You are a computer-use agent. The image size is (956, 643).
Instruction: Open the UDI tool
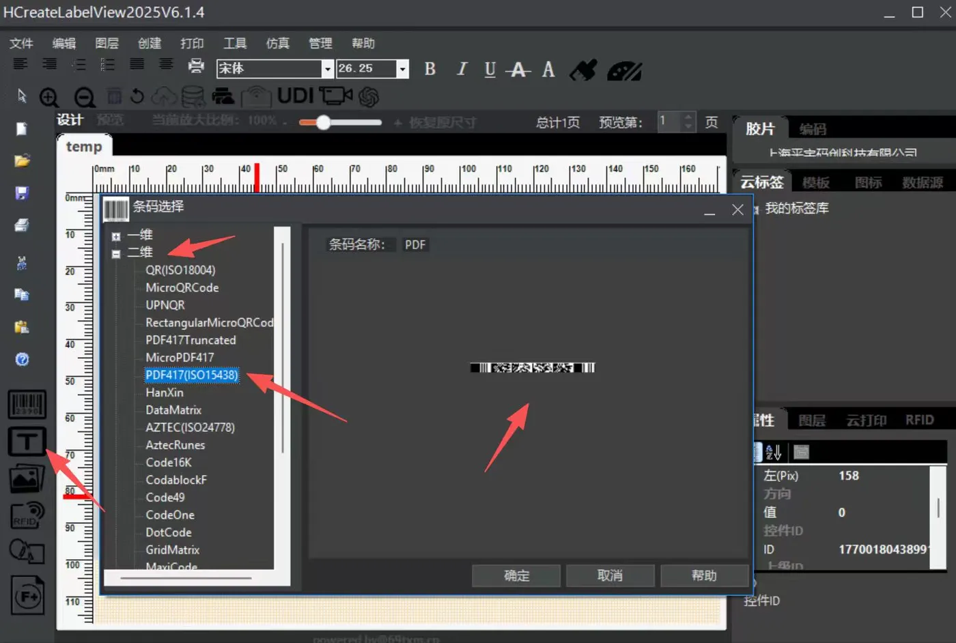295,96
